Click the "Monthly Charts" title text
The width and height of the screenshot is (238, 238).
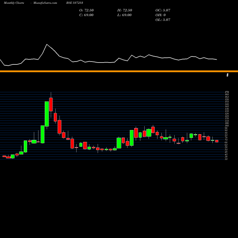coord(14,3)
